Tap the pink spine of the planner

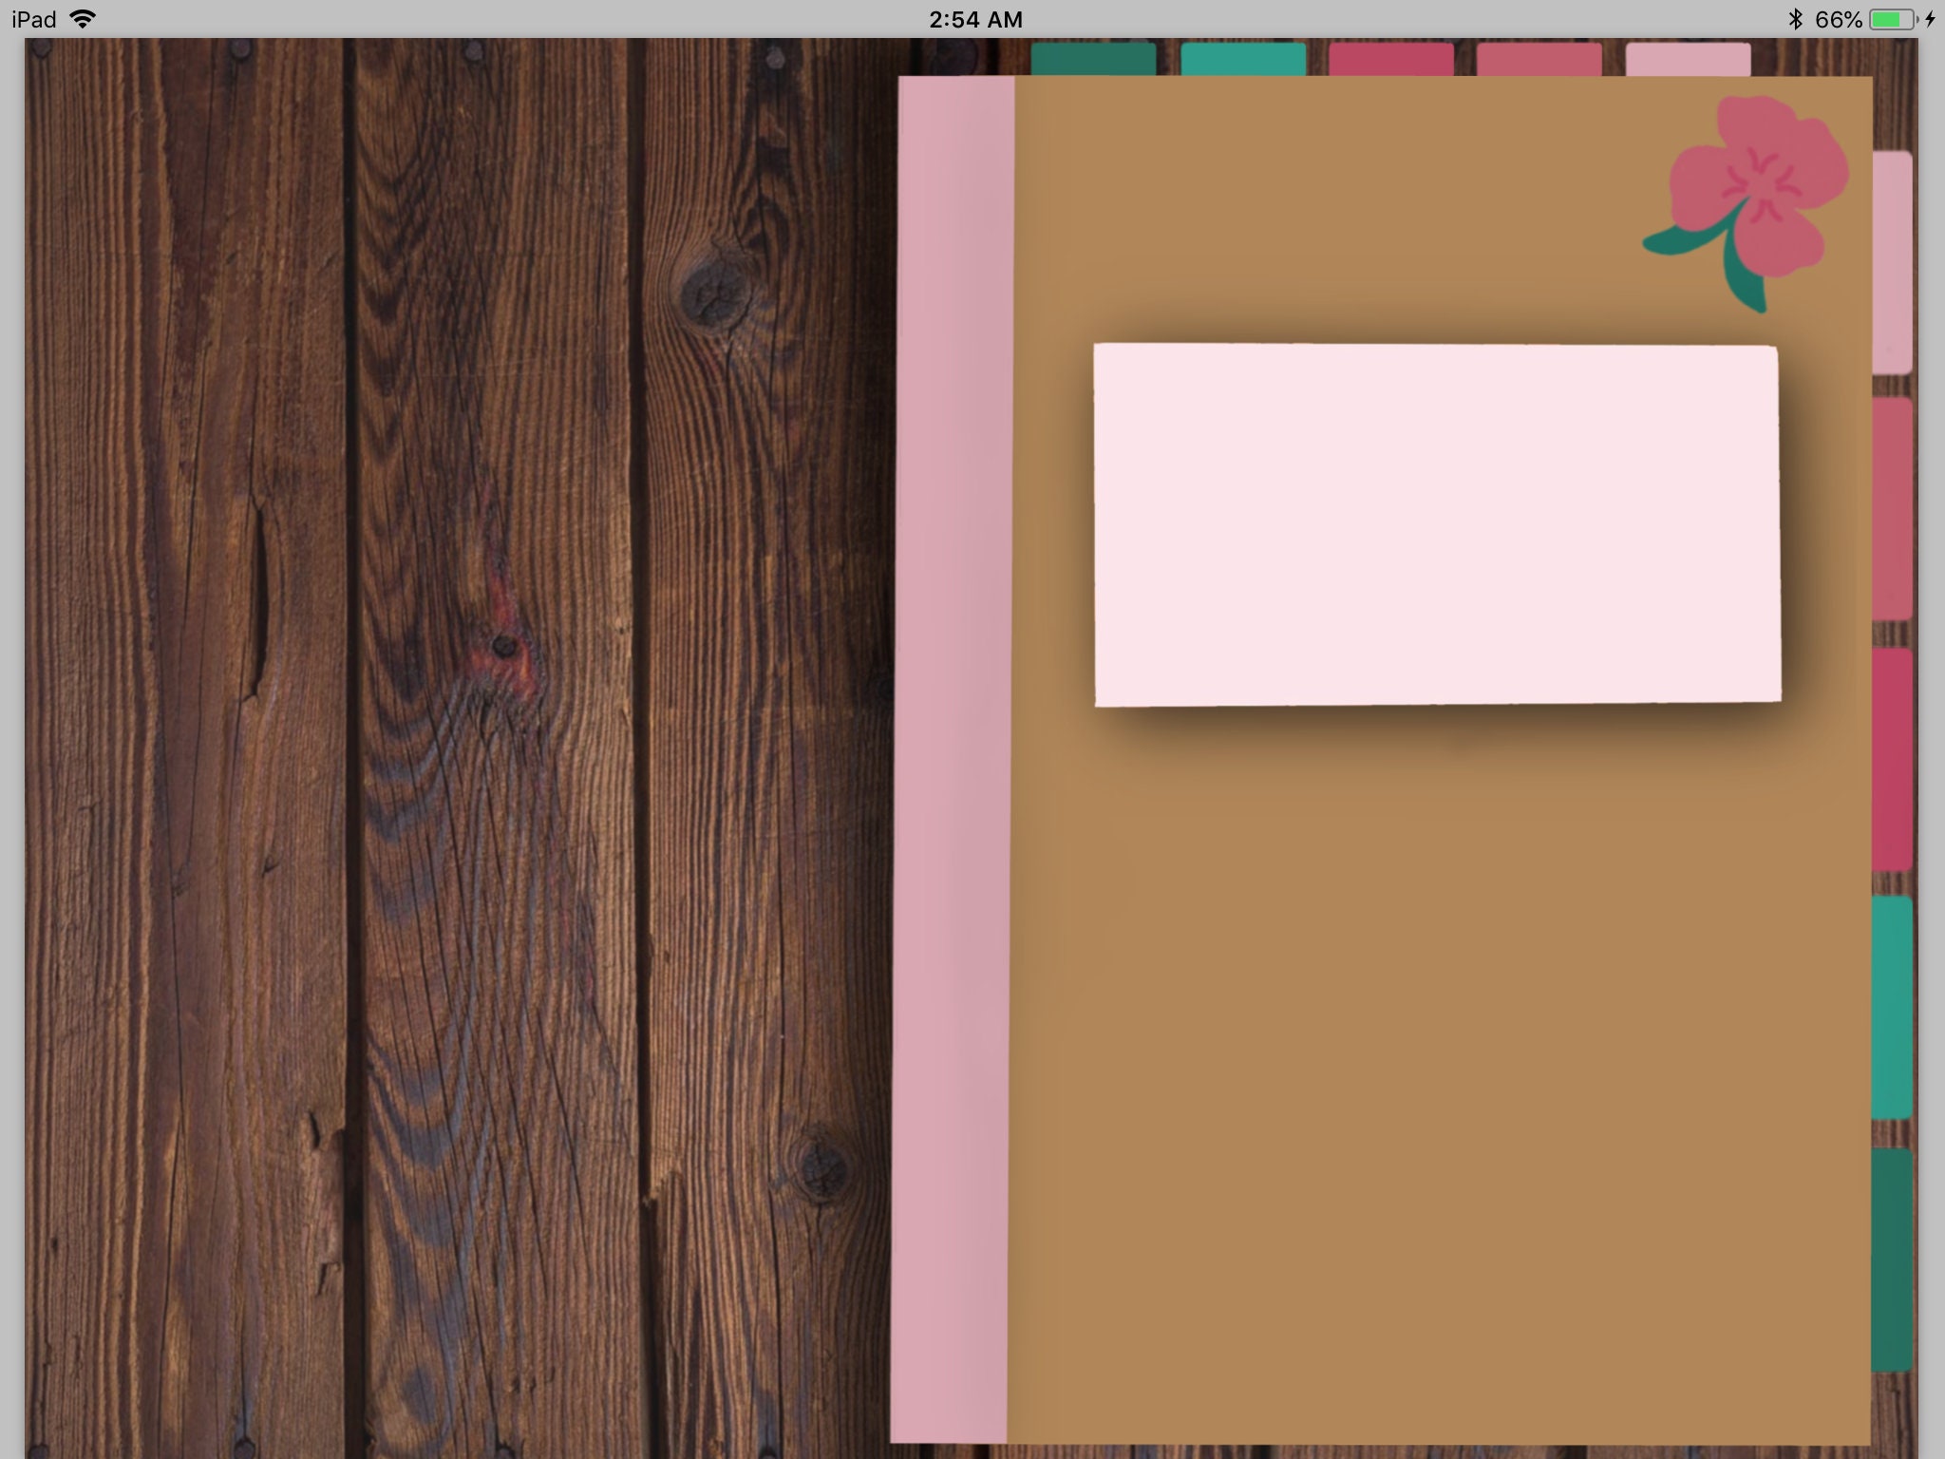[x=953, y=760]
